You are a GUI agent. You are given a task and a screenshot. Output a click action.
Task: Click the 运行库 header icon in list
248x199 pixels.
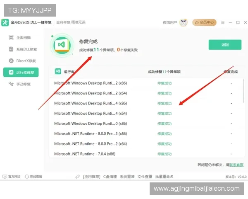pos(58,71)
